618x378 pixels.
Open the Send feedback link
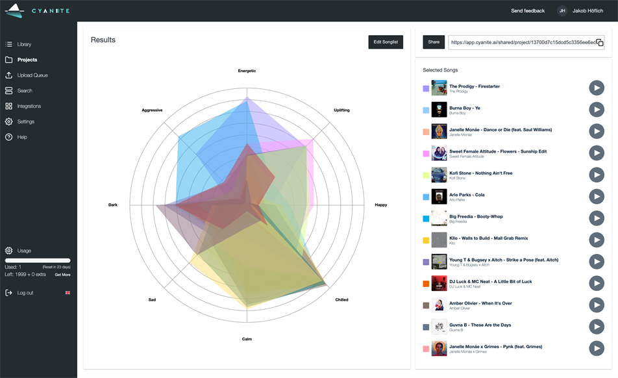tap(528, 10)
